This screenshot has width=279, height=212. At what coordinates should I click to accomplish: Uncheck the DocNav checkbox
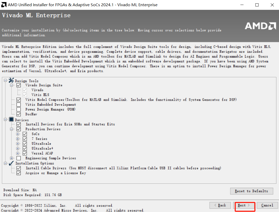tap(19, 114)
